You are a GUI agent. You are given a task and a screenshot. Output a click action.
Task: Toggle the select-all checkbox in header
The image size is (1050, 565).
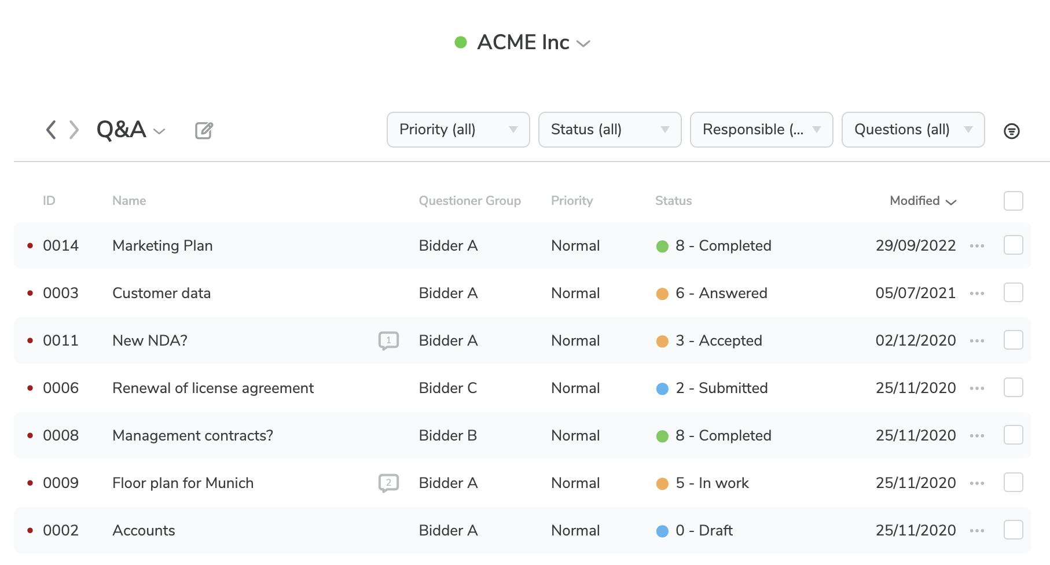pos(1013,201)
